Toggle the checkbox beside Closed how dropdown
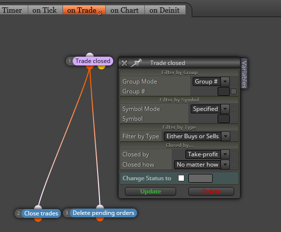The height and width of the screenshot is (232, 281). click(x=234, y=165)
